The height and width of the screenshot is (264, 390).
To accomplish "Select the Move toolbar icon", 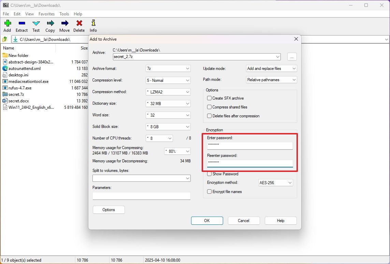I will (x=64, y=25).
